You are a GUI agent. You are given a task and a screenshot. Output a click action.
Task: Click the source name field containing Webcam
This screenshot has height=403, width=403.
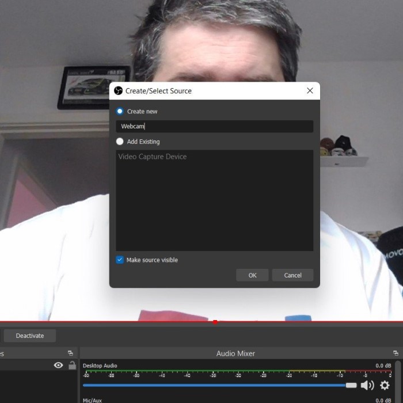[214, 126]
